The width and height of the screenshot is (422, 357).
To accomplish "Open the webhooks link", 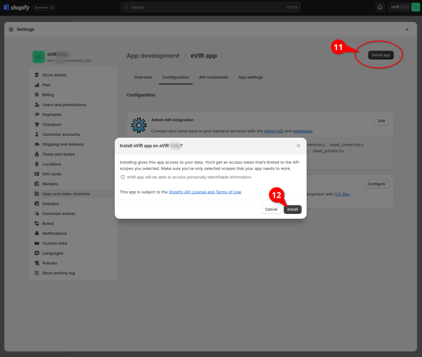I will (302, 131).
